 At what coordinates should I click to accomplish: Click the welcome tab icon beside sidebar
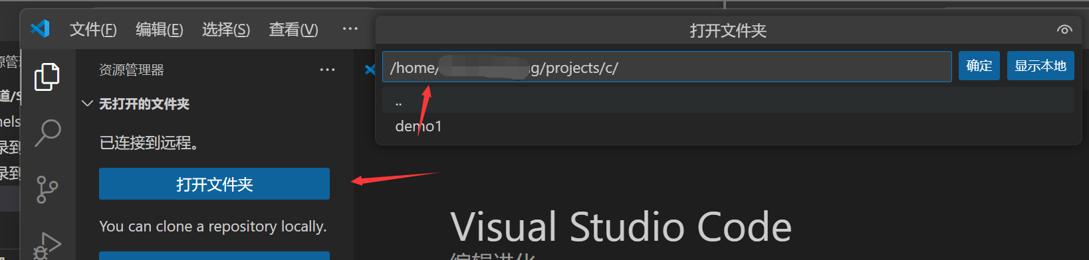(x=370, y=70)
